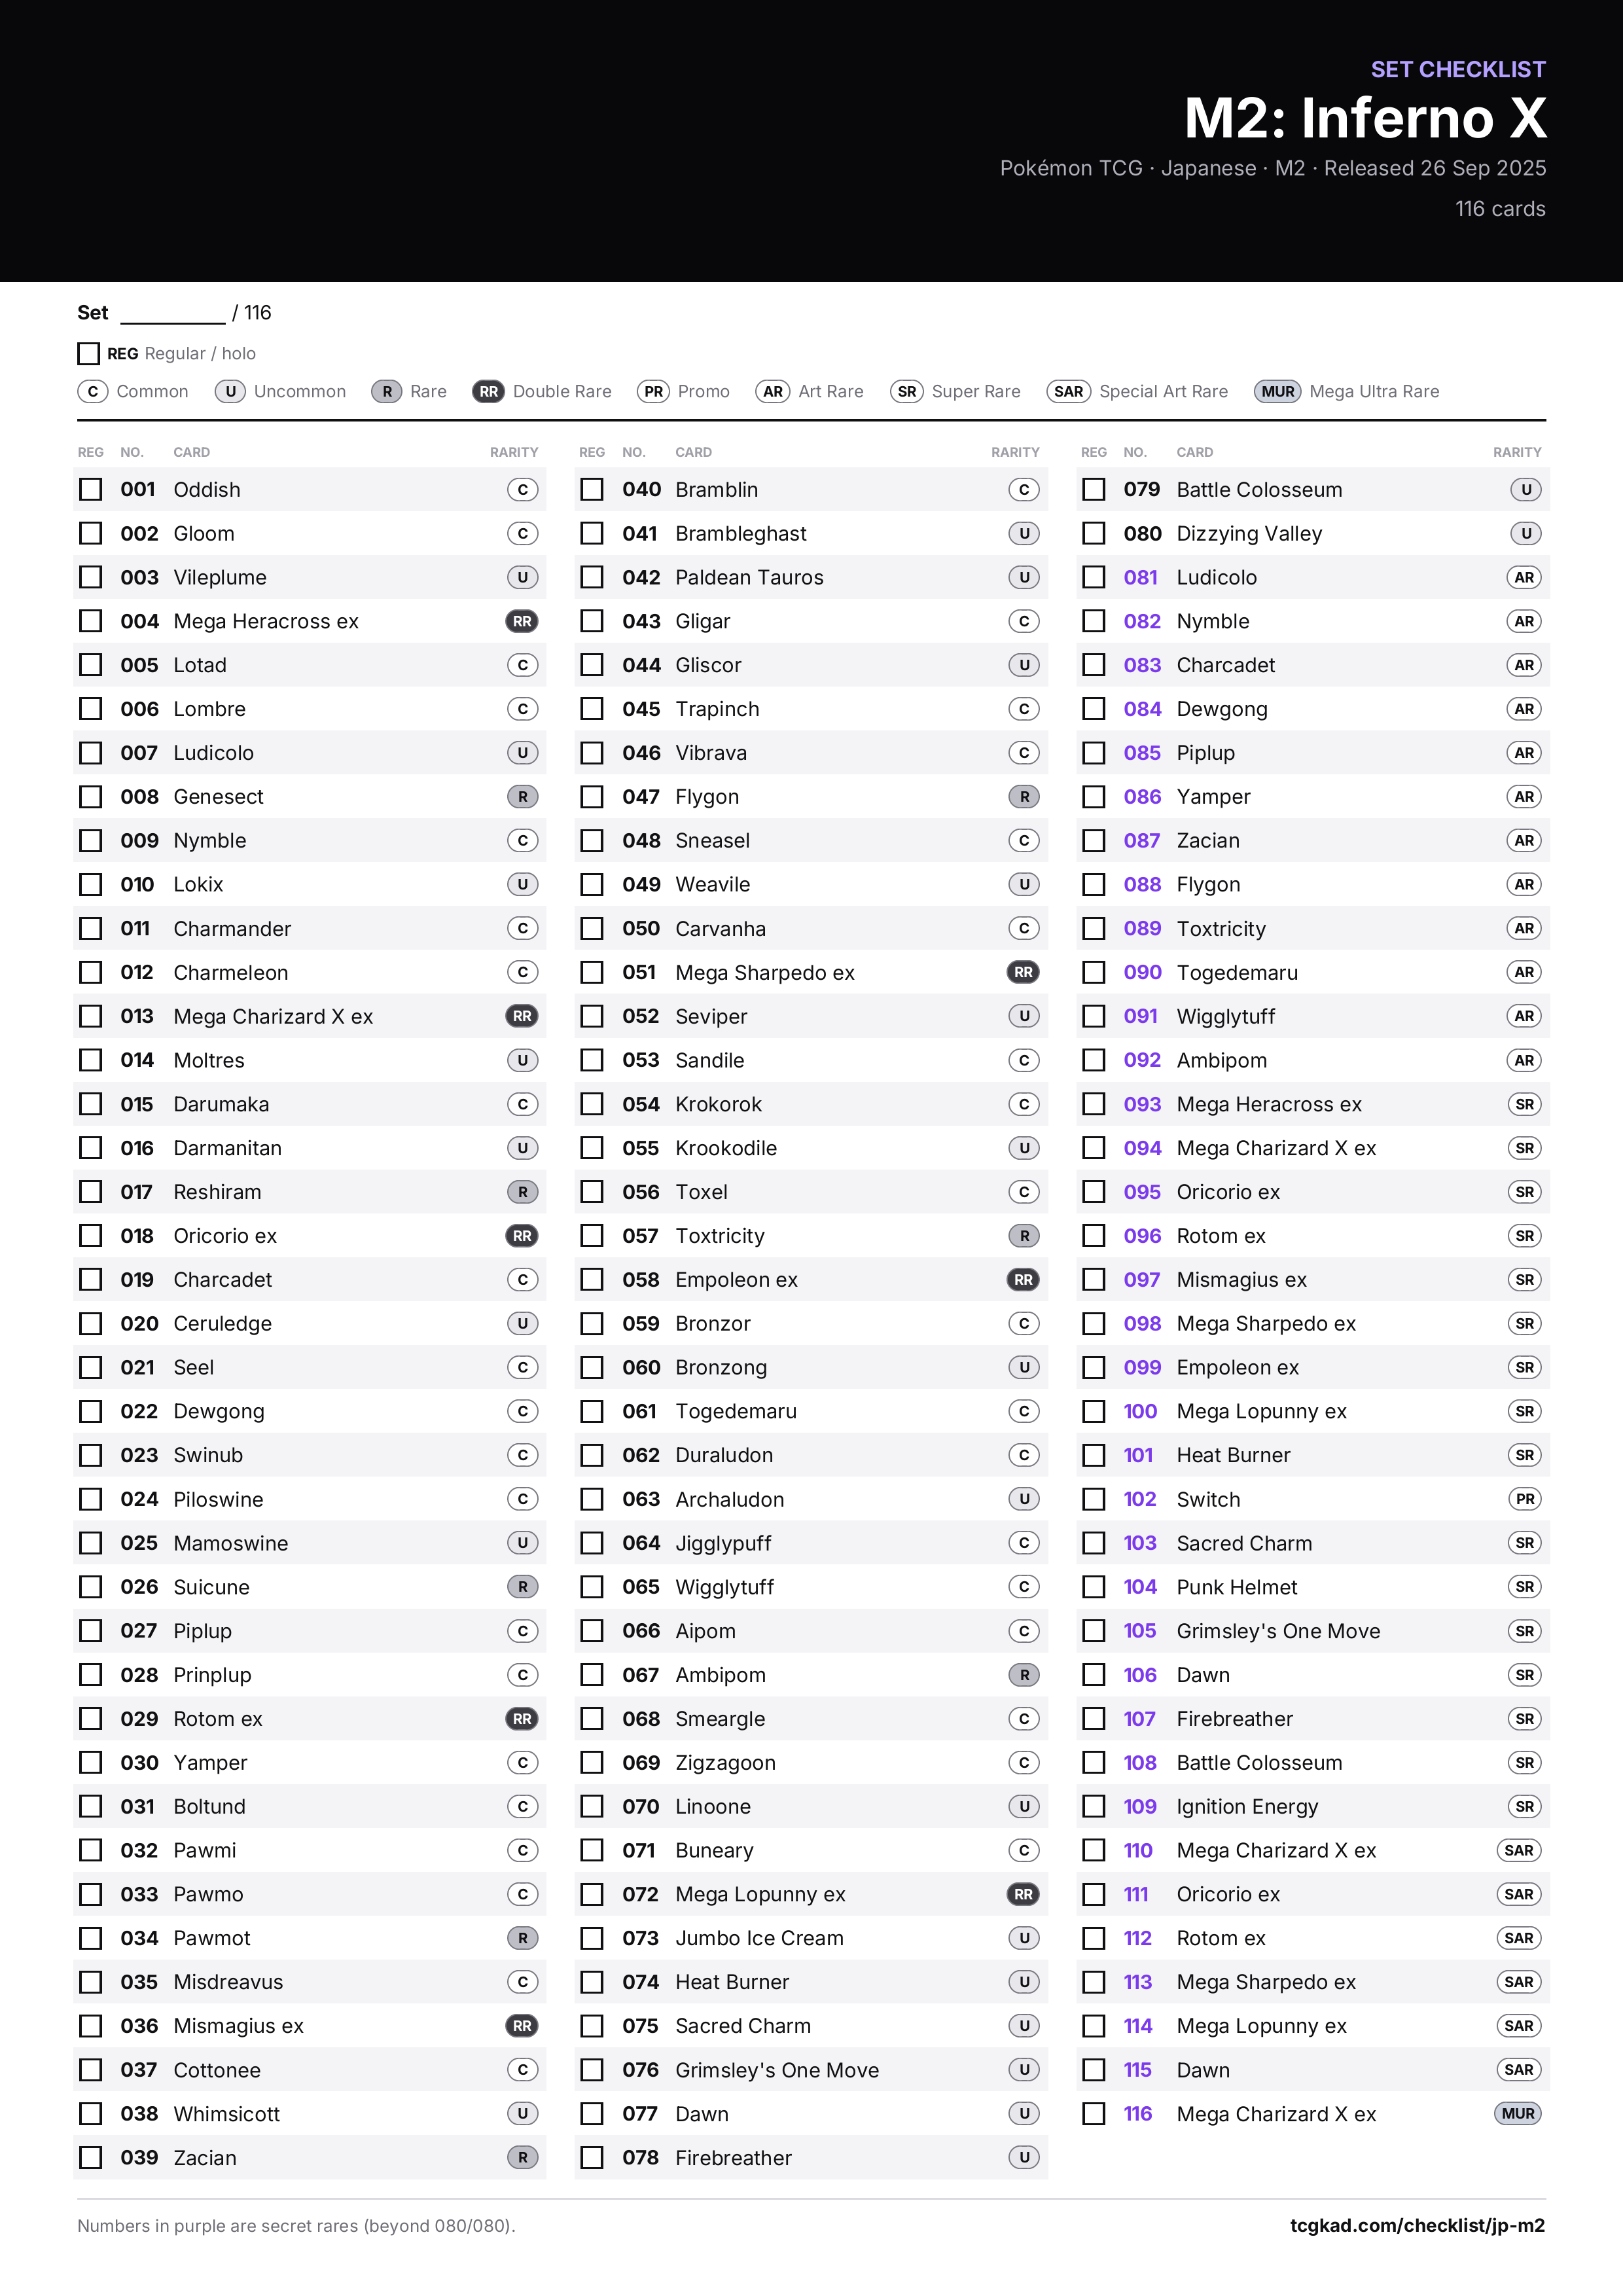Tick the REG Regular / holo legend checkbox
The height and width of the screenshot is (2296, 1623).
tap(89, 353)
